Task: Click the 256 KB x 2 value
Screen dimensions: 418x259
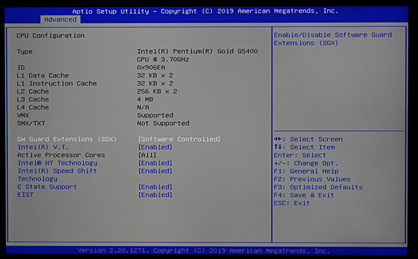Action: point(157,92)
